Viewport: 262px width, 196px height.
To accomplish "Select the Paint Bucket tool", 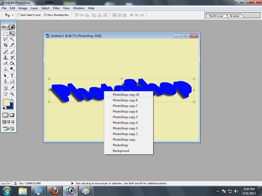I will tap(12, 63).
